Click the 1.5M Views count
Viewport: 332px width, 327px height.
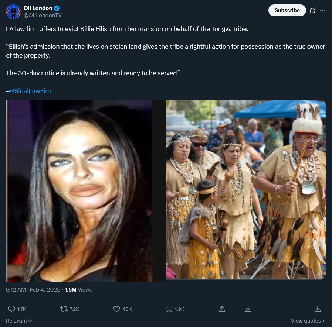[78, 290]
